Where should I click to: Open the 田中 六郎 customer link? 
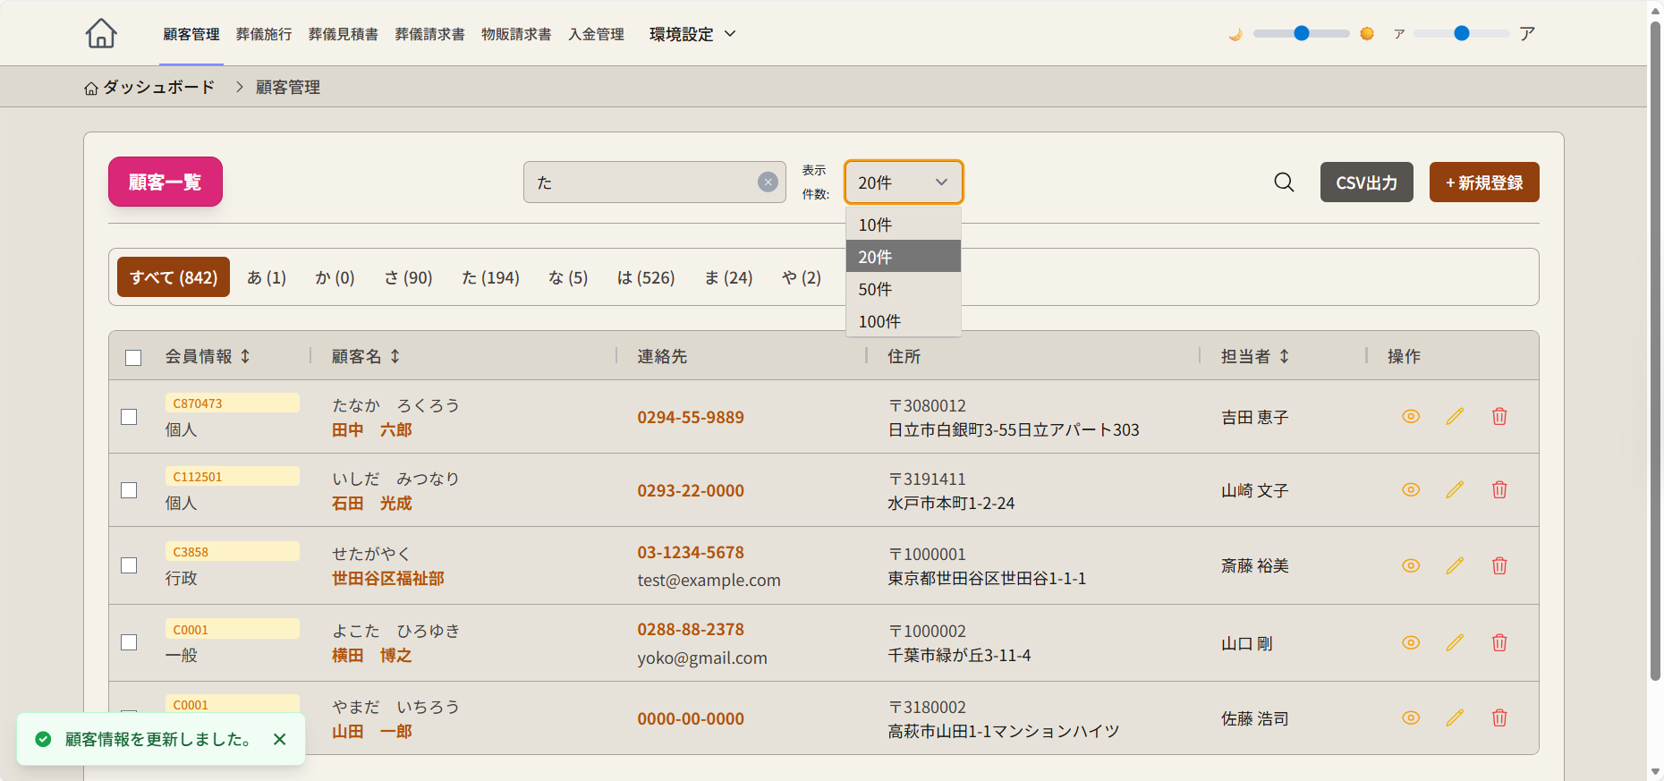372,429
